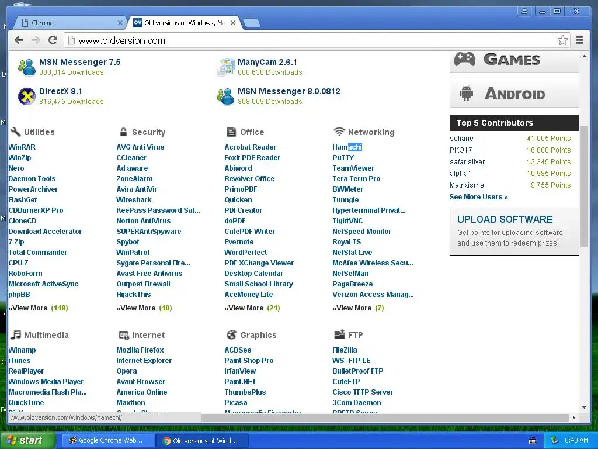Viewport: 598px width, 449px height.
Task: View more Security (40)
Action: pyautogui.click(x=144, y=308)
